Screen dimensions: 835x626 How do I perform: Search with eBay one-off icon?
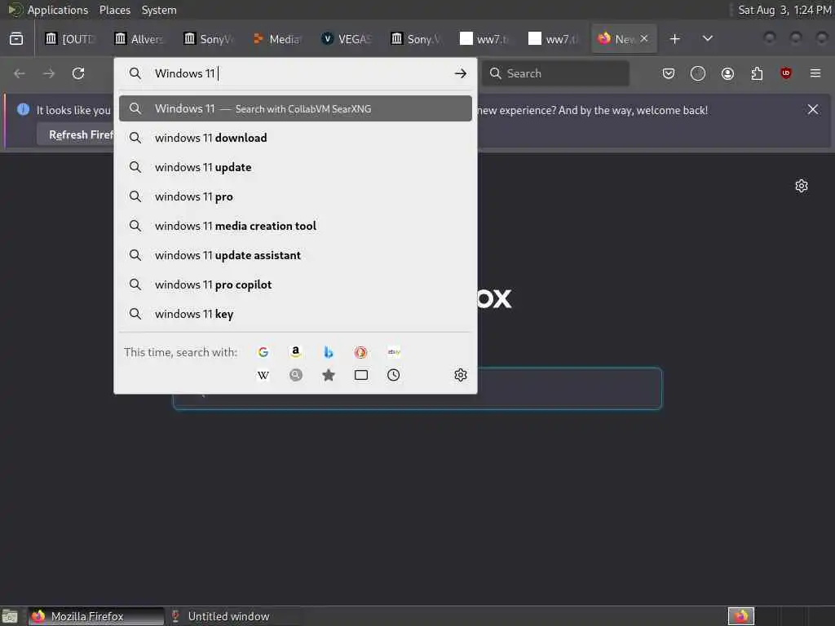pos(394,352)
